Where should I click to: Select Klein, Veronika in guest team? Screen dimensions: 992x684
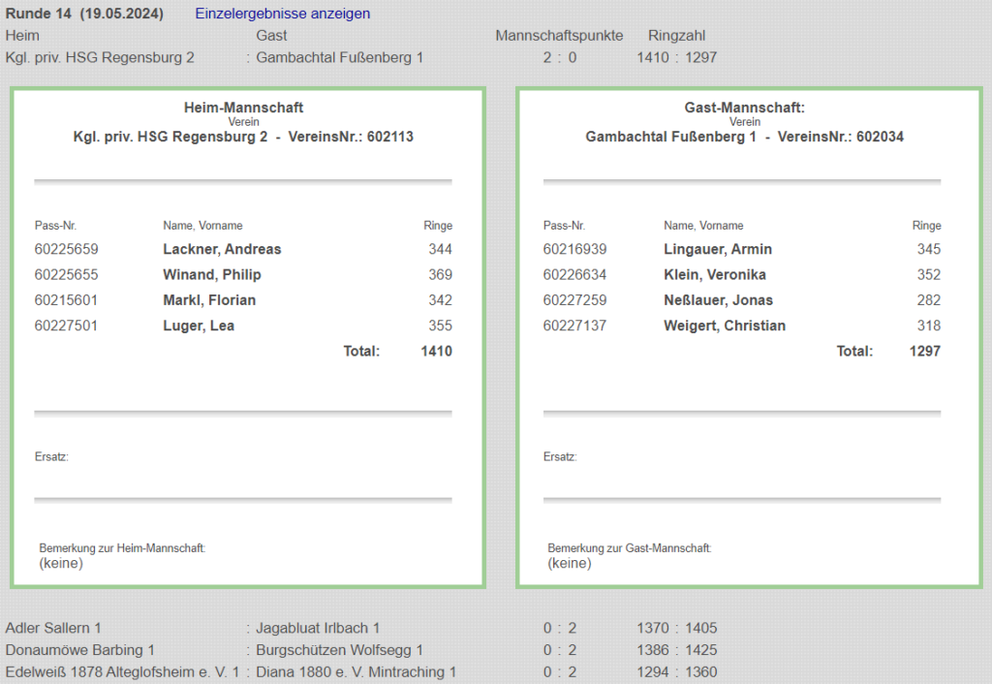pyautogui.click(x=715, y=274)
